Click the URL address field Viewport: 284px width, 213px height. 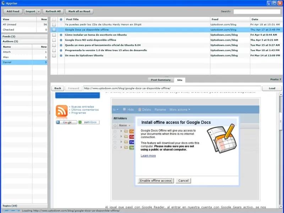pos(172,88)
